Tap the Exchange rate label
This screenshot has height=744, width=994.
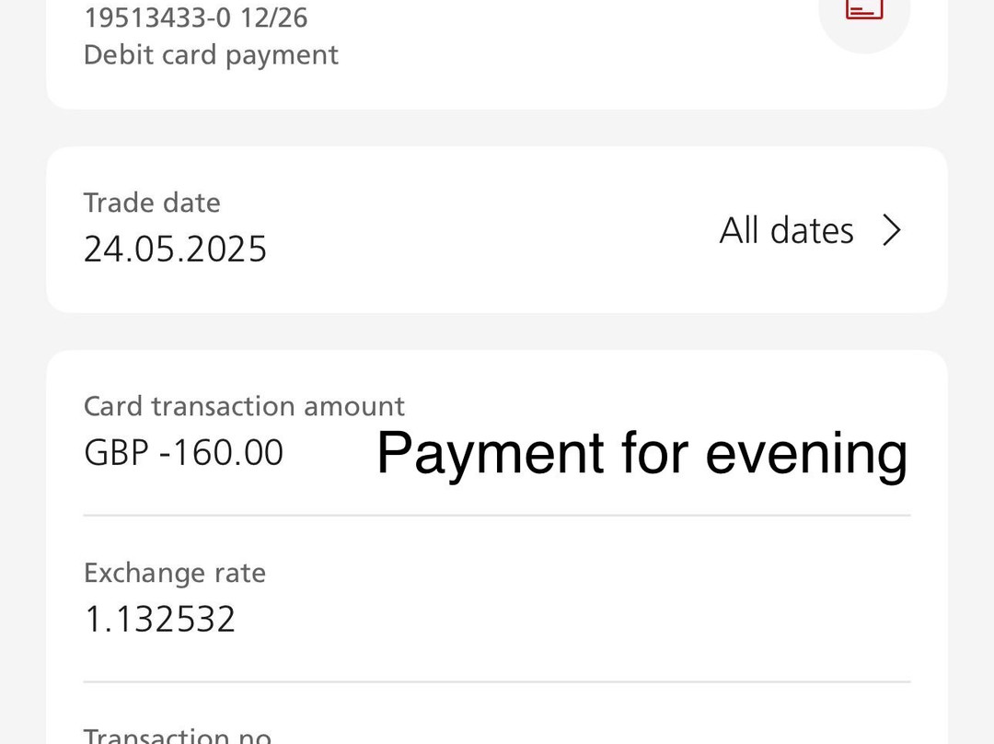tap(174, 573)
